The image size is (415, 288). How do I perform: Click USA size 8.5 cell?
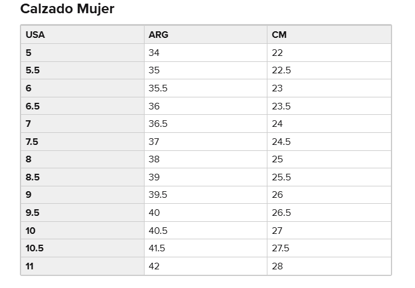point(33,177)
